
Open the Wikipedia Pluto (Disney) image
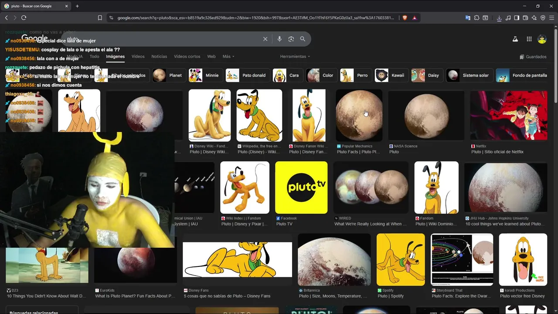point(259,116)
